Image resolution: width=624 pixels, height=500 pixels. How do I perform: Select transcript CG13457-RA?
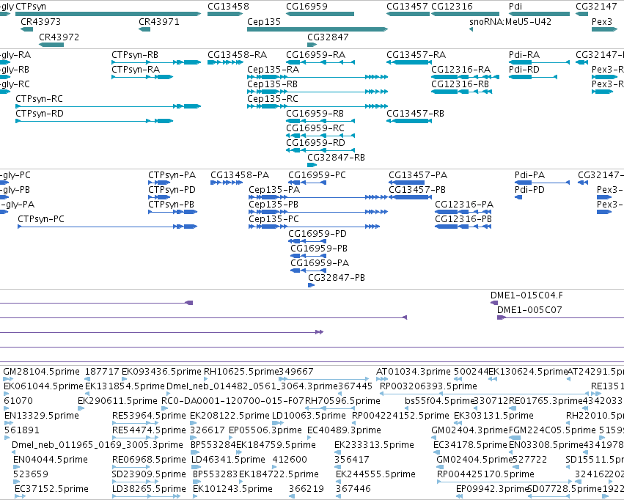(x=416, y=55)
